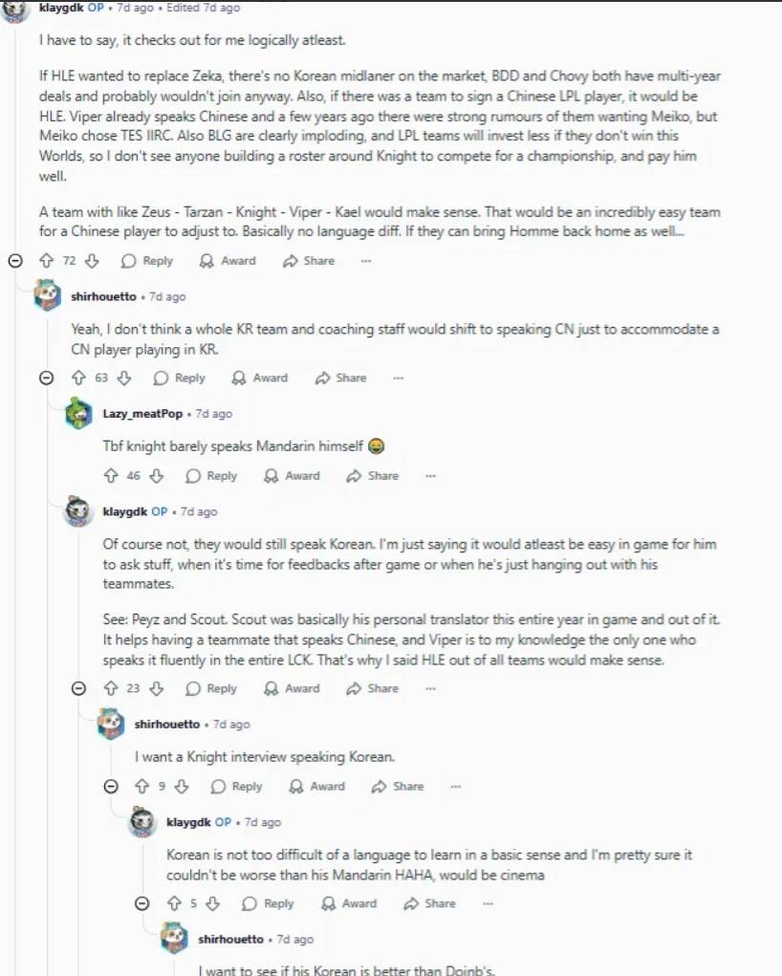Screen dimensions: 782x976
Task: Open Lazy_meatPop's profile avatar
Action: [x=78, y=414]
